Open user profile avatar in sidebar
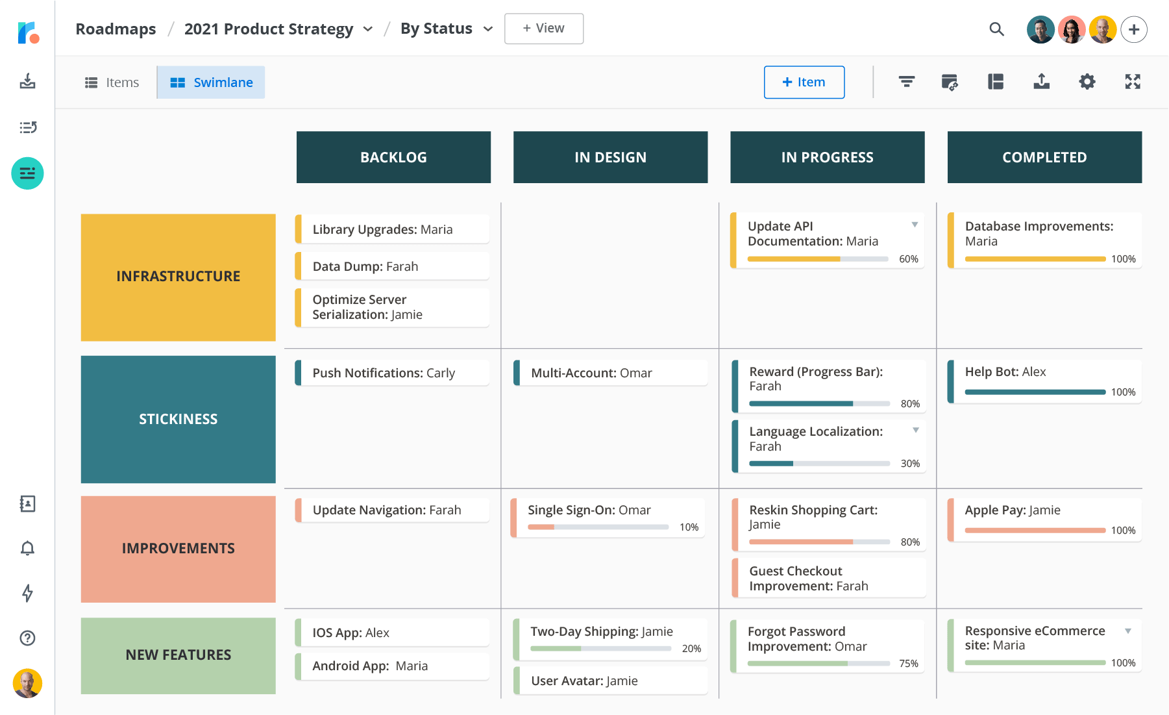The height and width of the screenshot is (715, 1169). pyautogui.click(x=27, y=683)
